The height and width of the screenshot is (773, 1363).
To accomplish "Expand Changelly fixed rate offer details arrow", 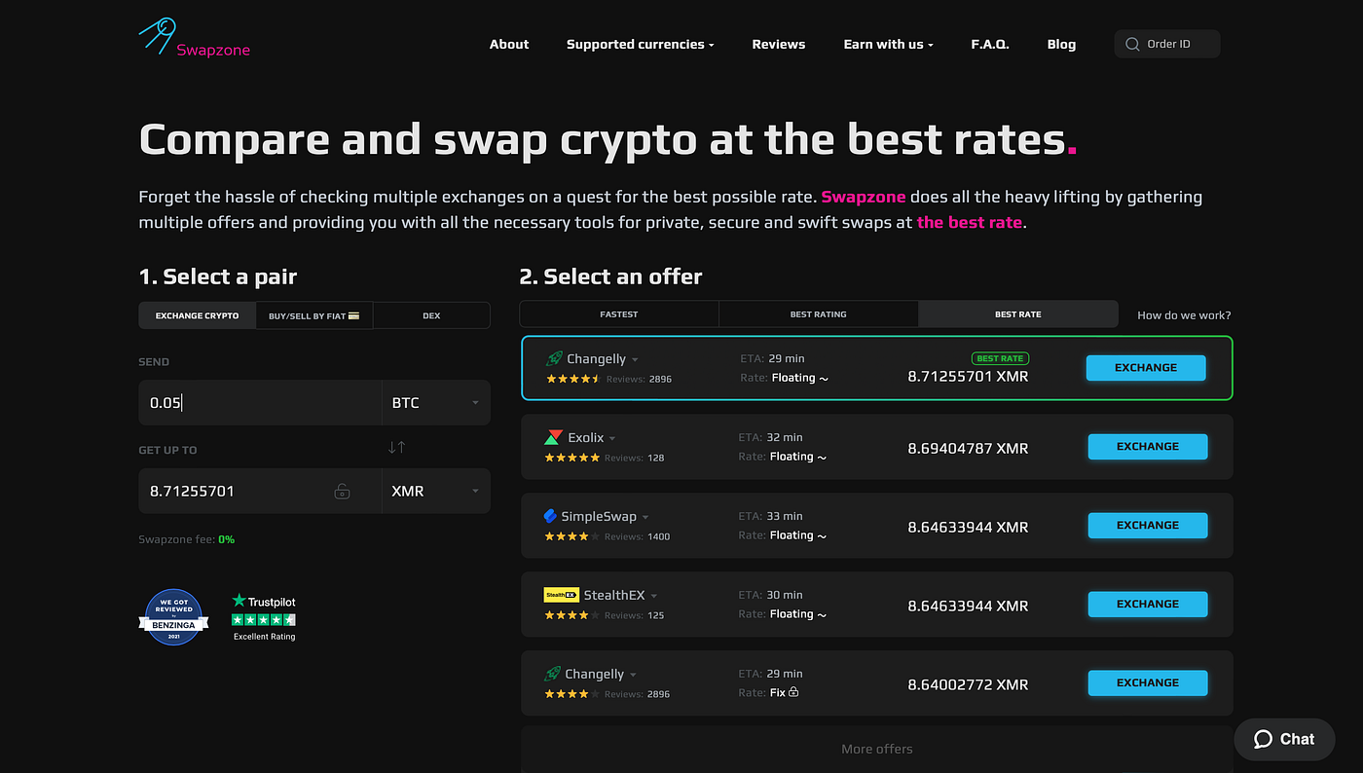I will click(x=633, y=675).
